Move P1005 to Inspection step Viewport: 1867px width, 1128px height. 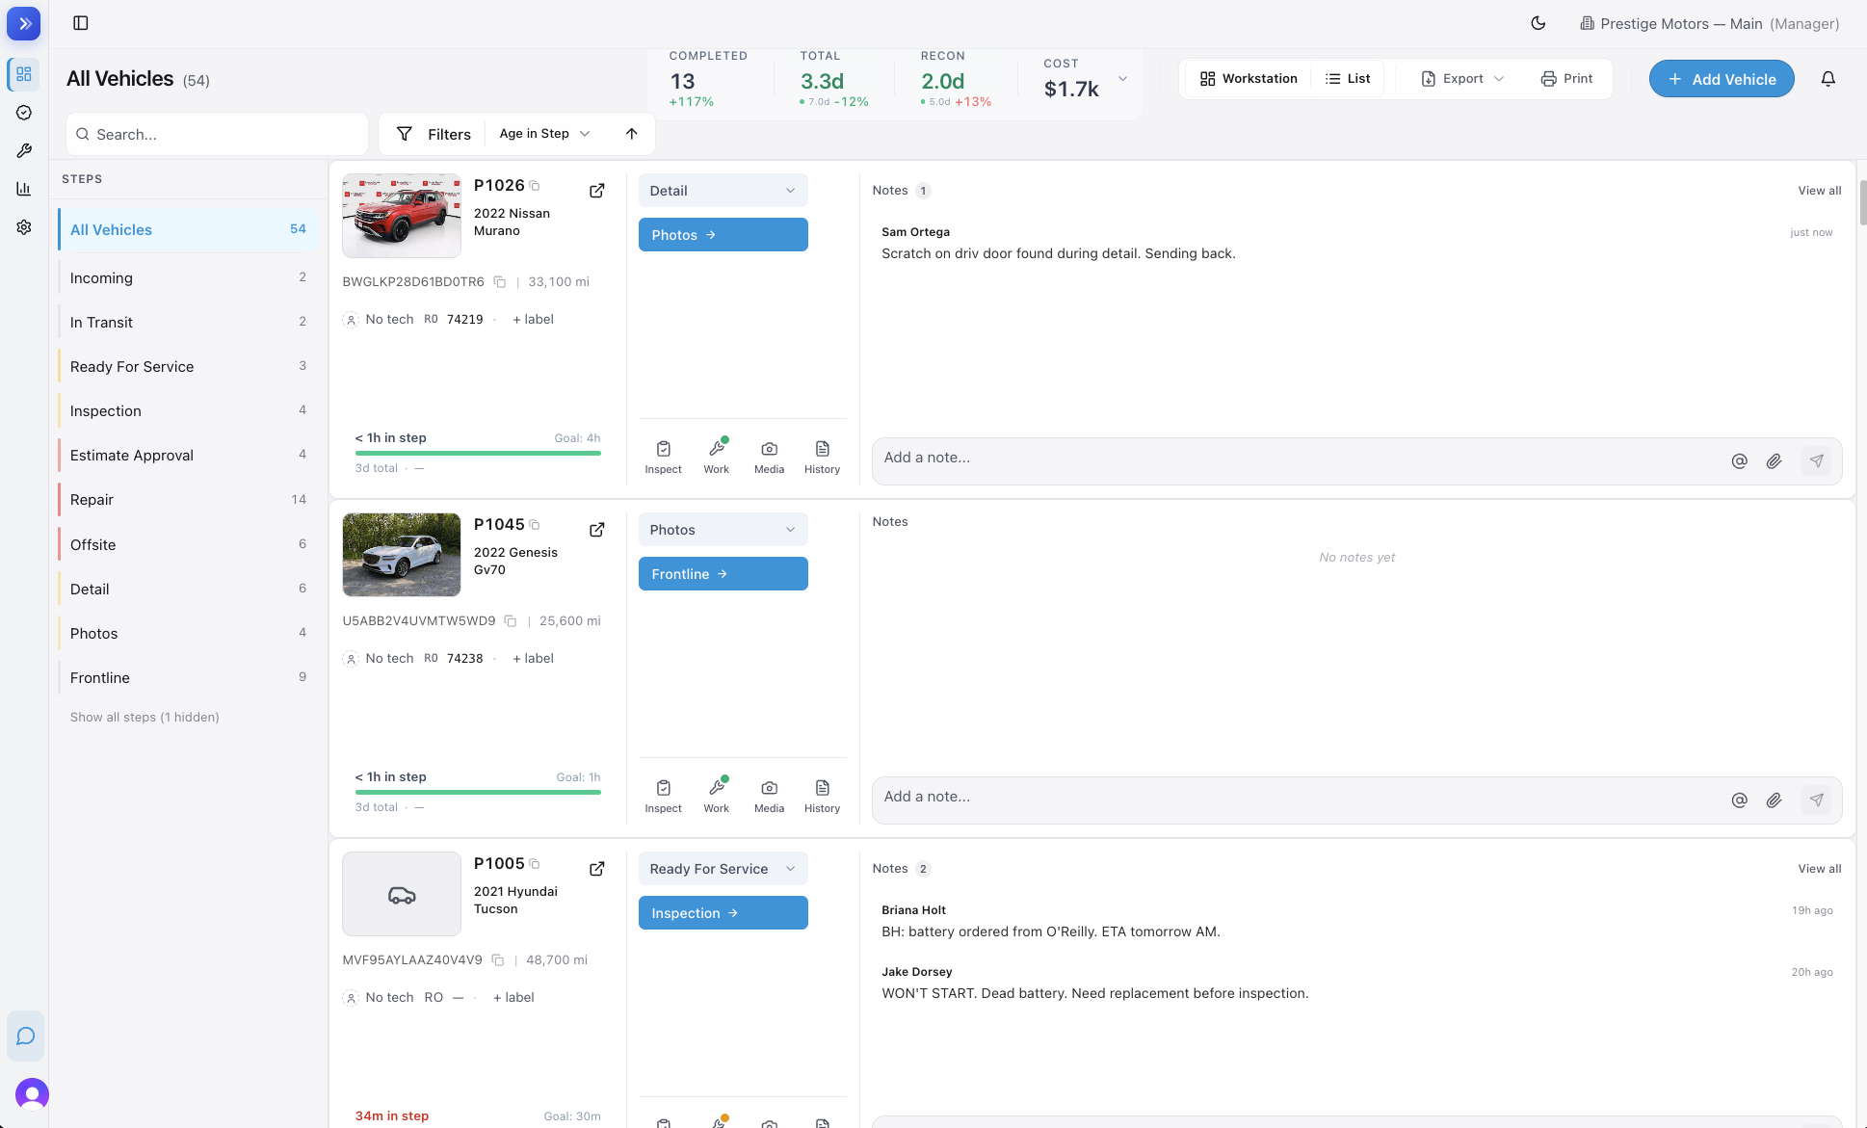(x=723, y=913)
